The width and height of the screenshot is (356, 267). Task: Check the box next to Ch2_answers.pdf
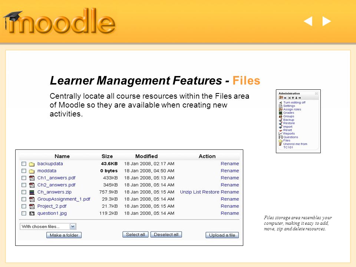24,185
